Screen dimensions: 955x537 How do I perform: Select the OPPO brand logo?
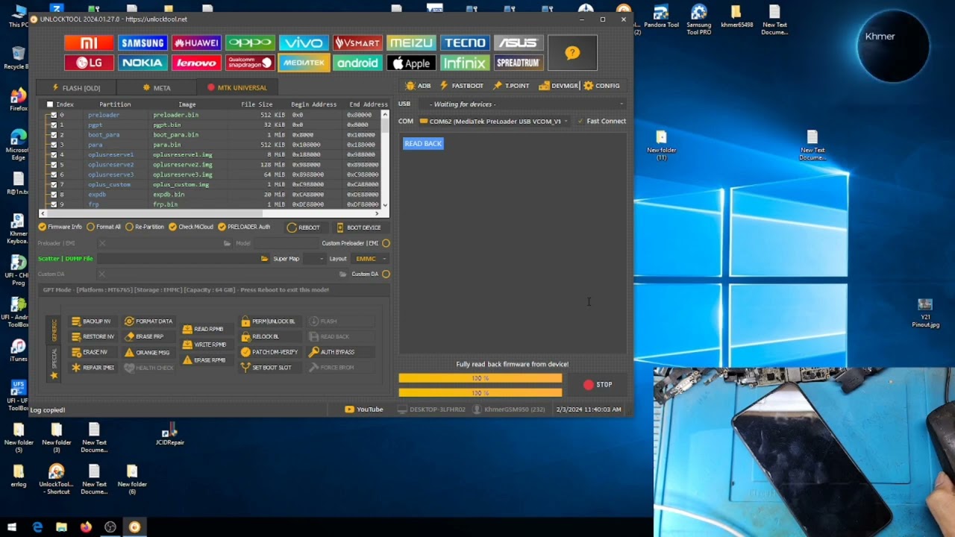point(250,43)
